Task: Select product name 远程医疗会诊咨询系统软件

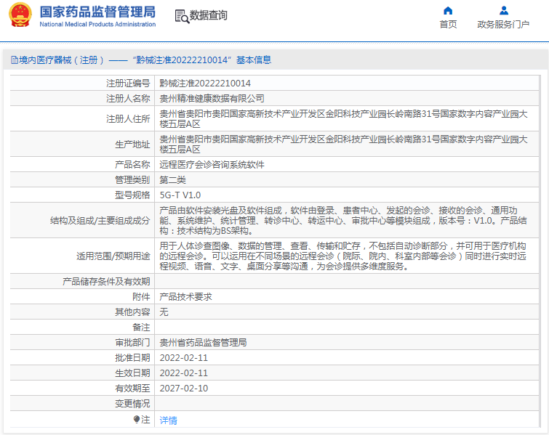Action: tap(212, 164)
